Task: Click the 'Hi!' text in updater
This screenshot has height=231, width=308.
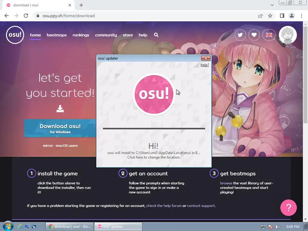Action: pyautogui.click(x=153, y=146)
